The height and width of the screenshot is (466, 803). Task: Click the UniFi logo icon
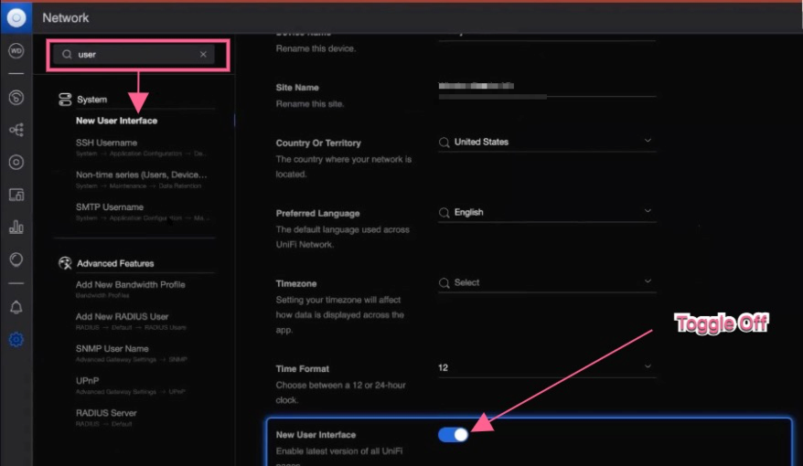(x=16, y=18)
